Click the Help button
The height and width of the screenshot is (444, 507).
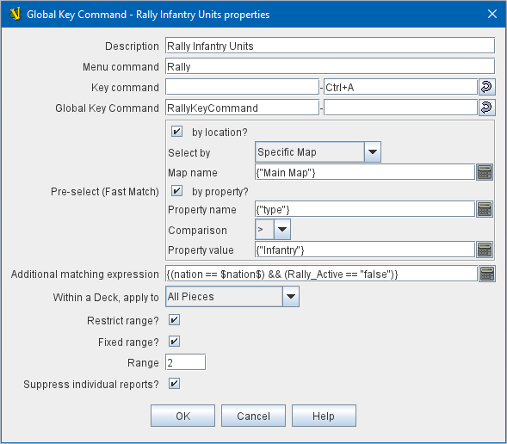point(324,416)
